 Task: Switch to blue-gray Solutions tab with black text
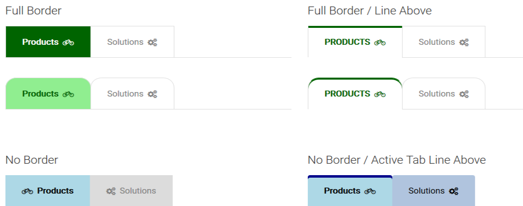(434, 191)
